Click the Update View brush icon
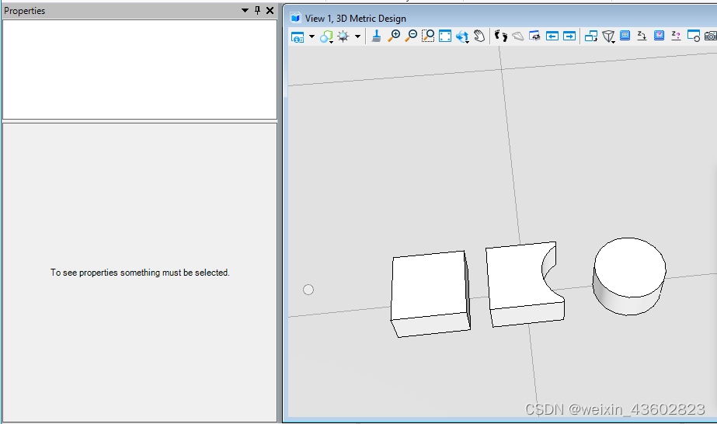 (376, 36)
